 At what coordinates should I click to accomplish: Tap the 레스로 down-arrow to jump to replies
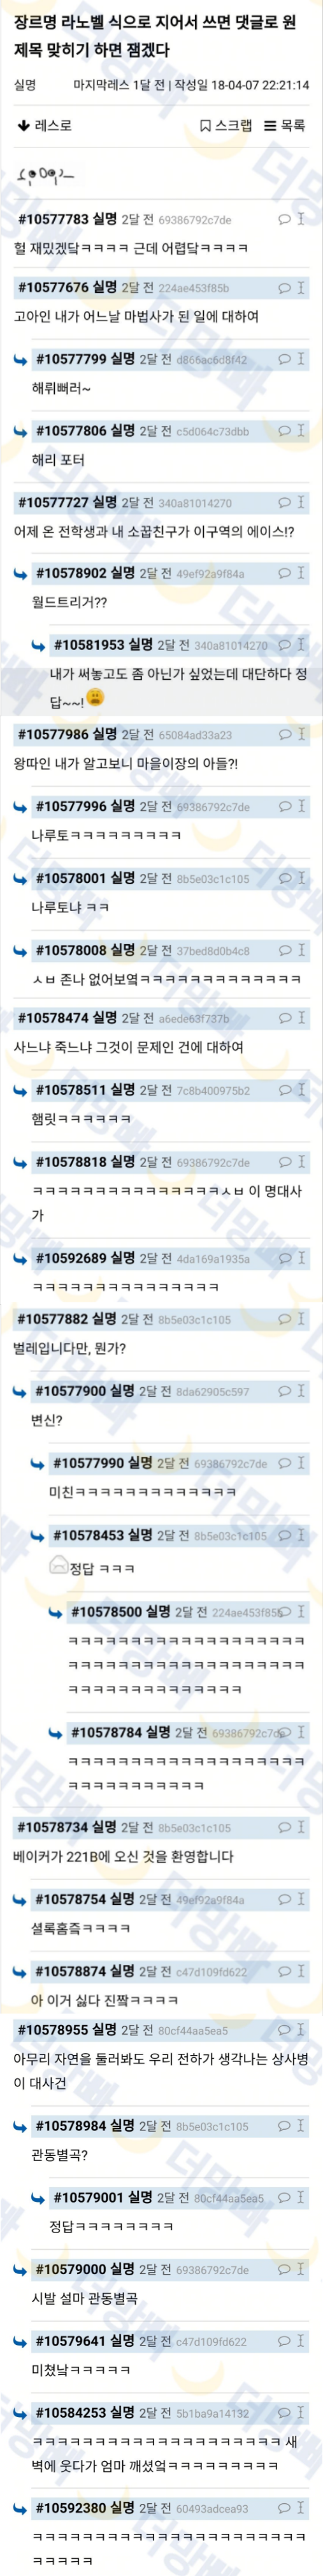[x=45, y=125]
